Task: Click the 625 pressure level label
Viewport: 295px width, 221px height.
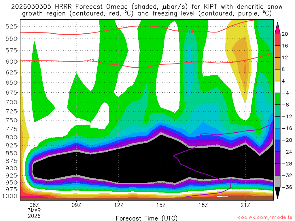Action: 12,72
